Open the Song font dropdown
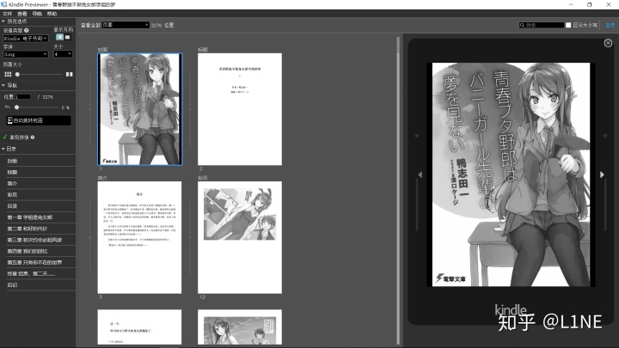The width and height of the screenshot is (619, 348). pyautogui.click(x=26, y=54)
